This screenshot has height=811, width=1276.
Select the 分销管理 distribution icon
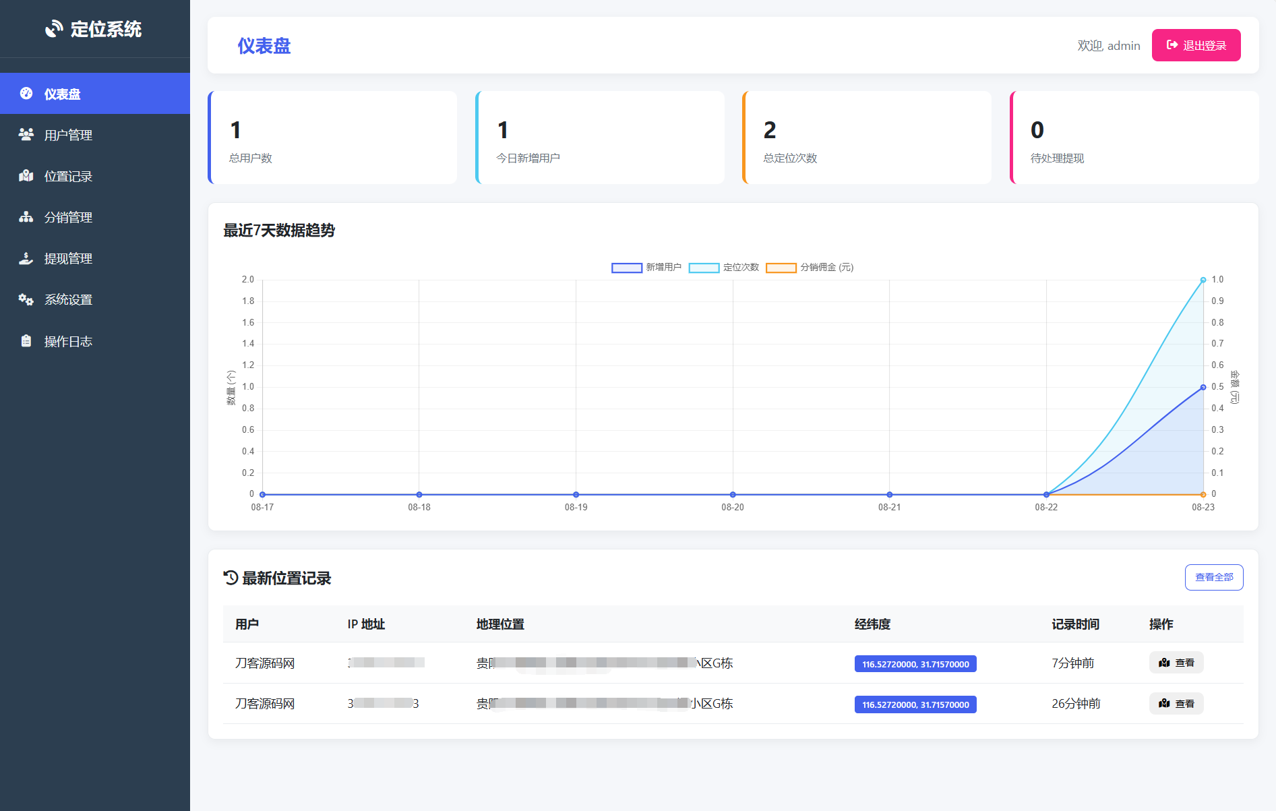(x=26, y=217)
